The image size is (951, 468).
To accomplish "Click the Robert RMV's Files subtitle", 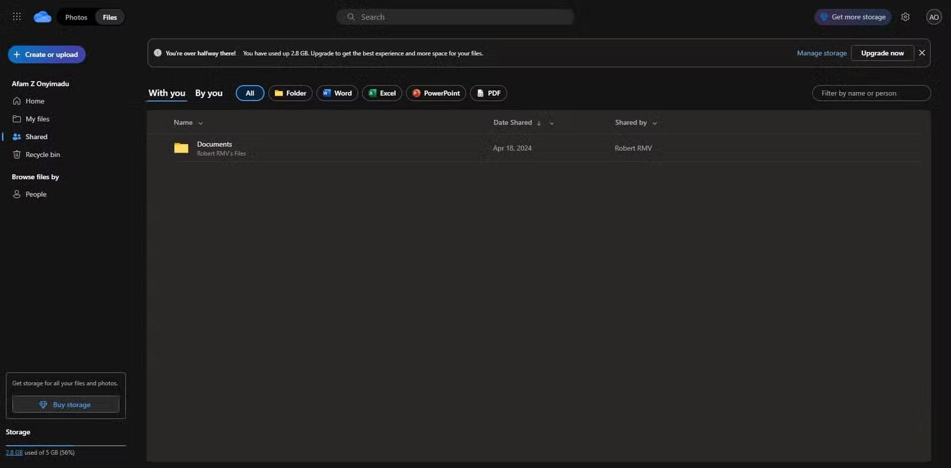I will (221, 153).
